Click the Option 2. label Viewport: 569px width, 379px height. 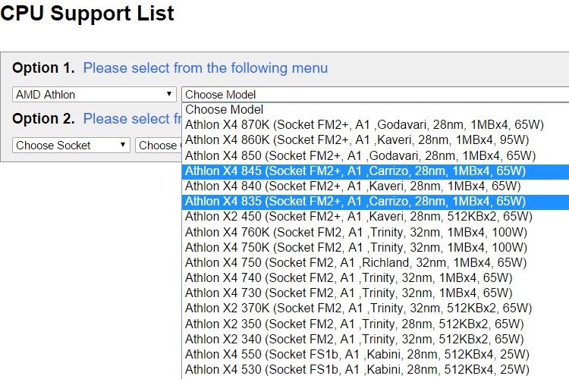pos(43,119)
